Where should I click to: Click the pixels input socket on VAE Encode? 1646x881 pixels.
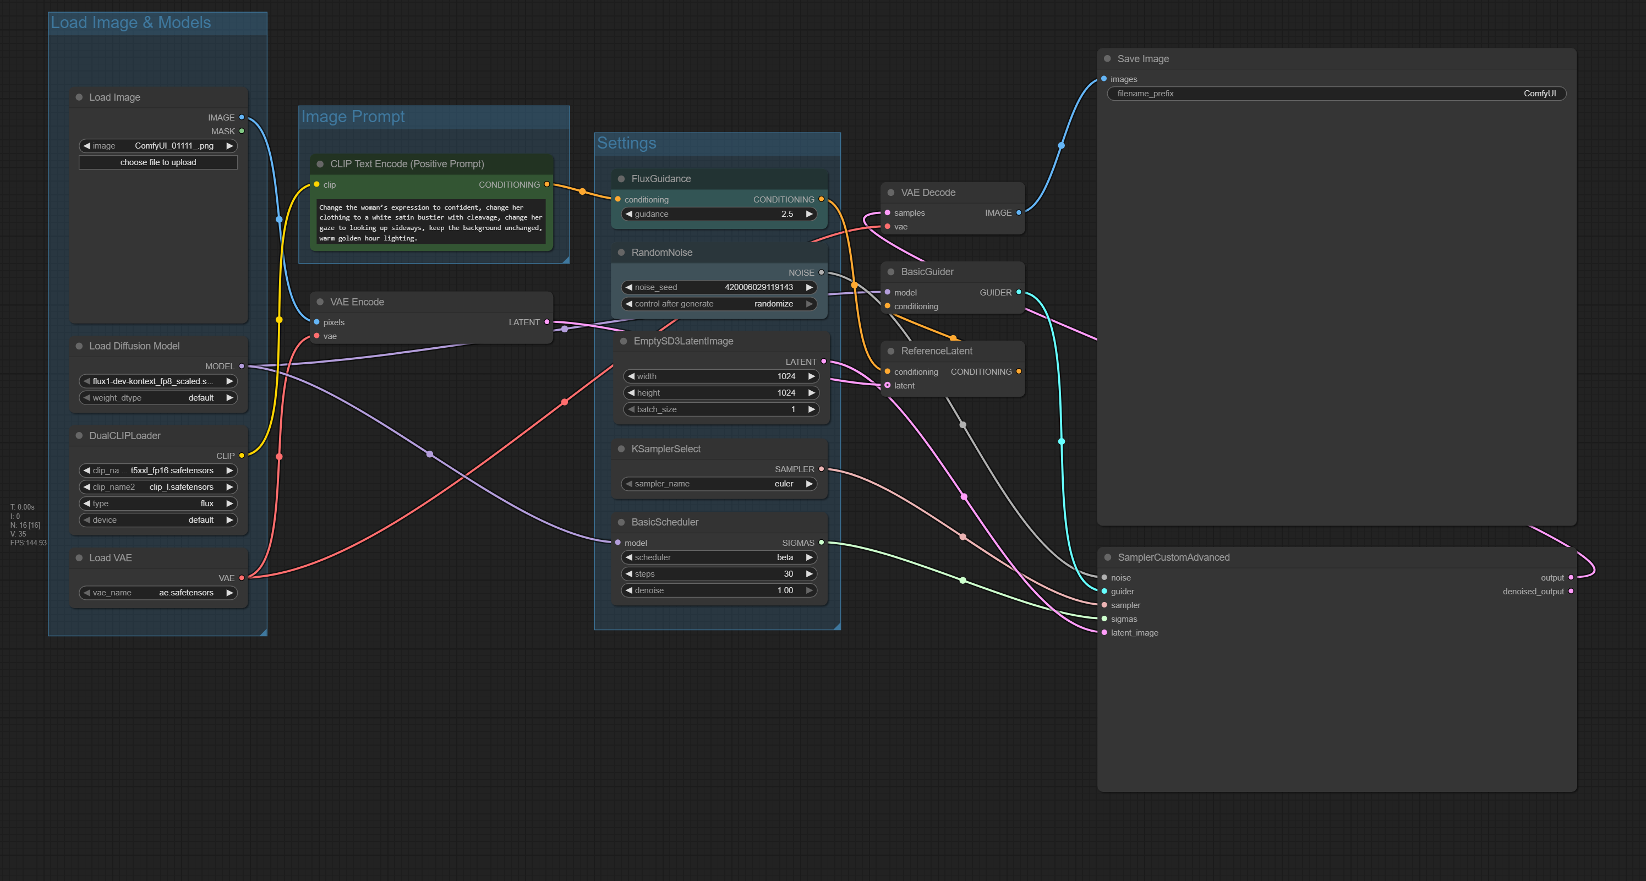tap(316, 322)
